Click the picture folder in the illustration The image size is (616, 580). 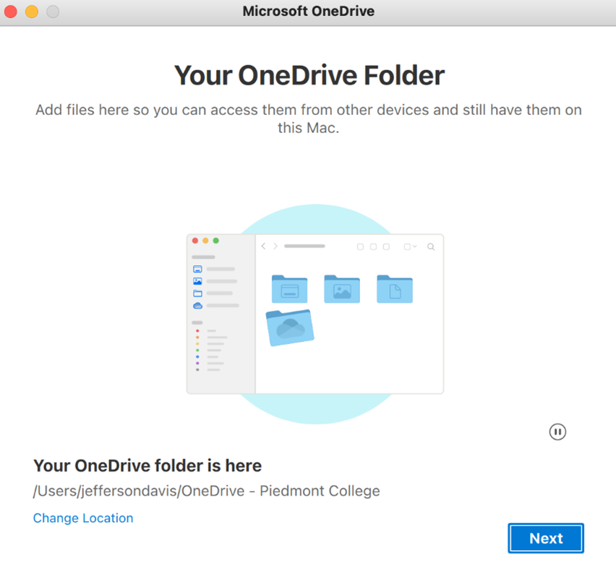343,290
